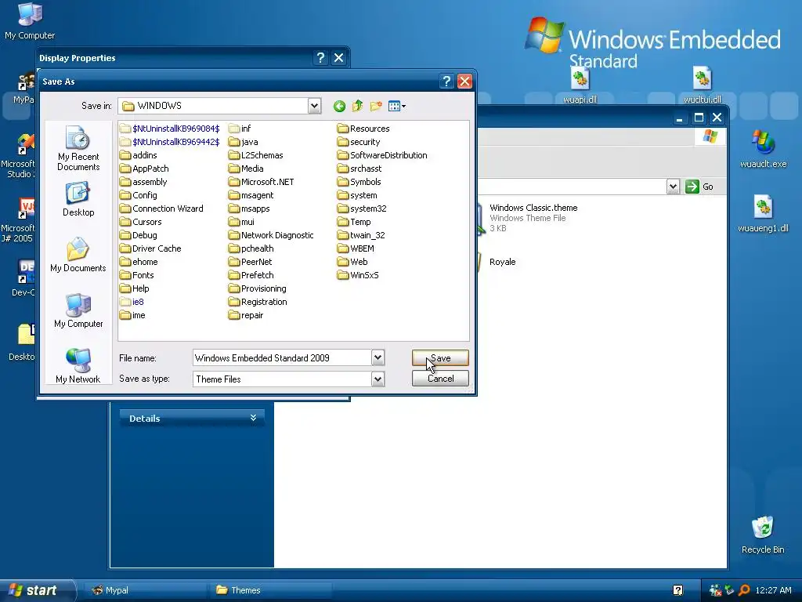Select My Documents in the places bar
802x602 pixels.
click(78, 255)
